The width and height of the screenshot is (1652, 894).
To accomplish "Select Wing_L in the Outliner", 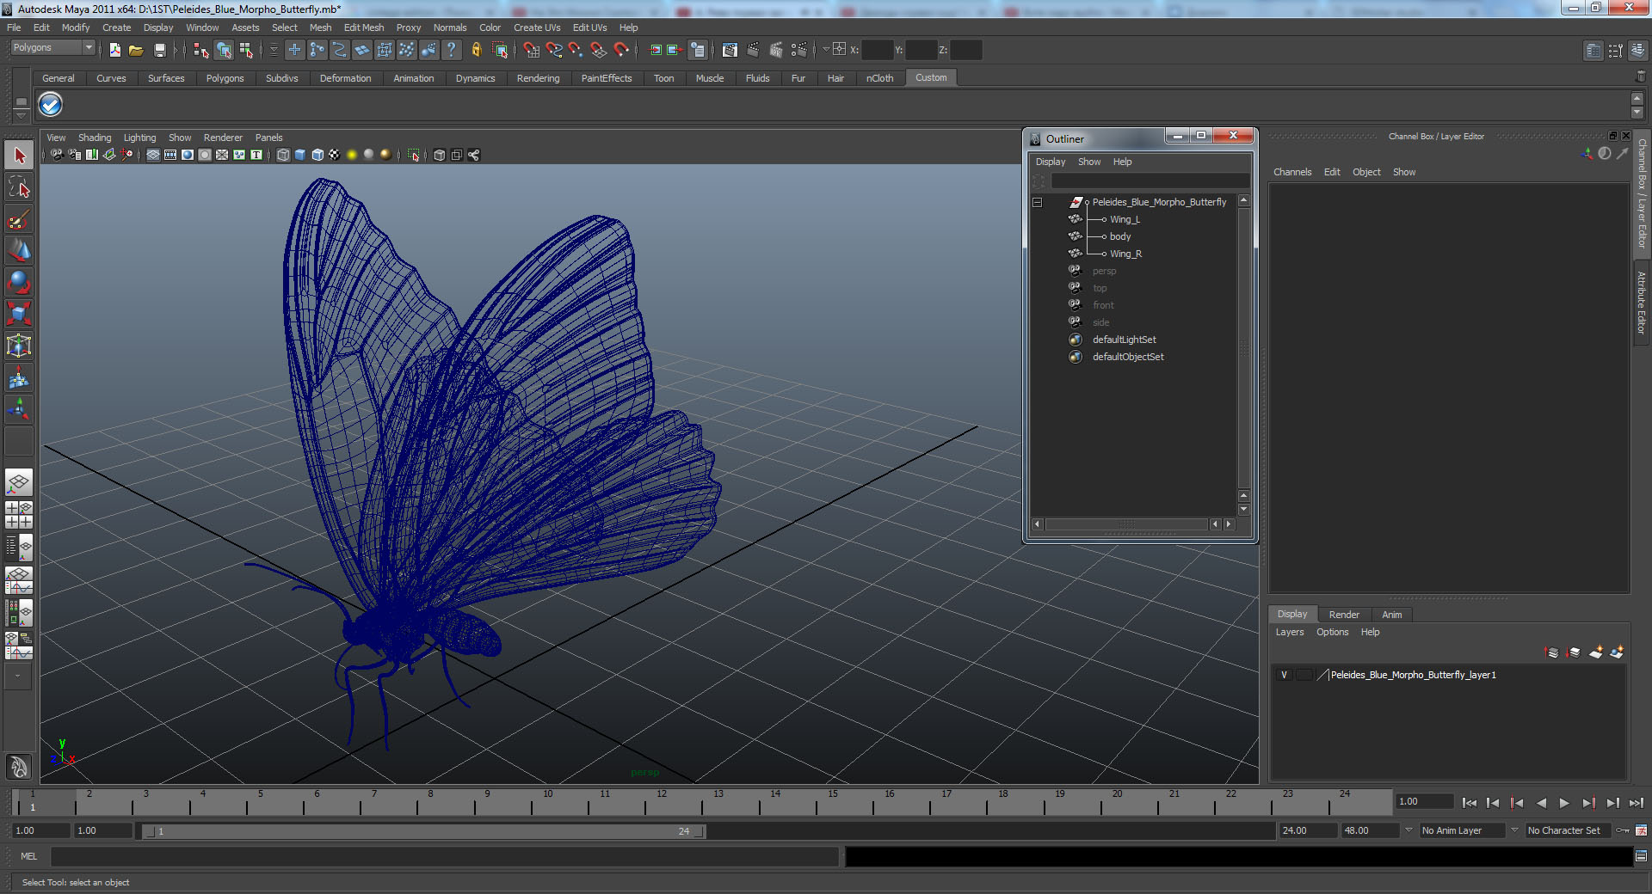I will pyautogui.click(x=1125, y=219).
